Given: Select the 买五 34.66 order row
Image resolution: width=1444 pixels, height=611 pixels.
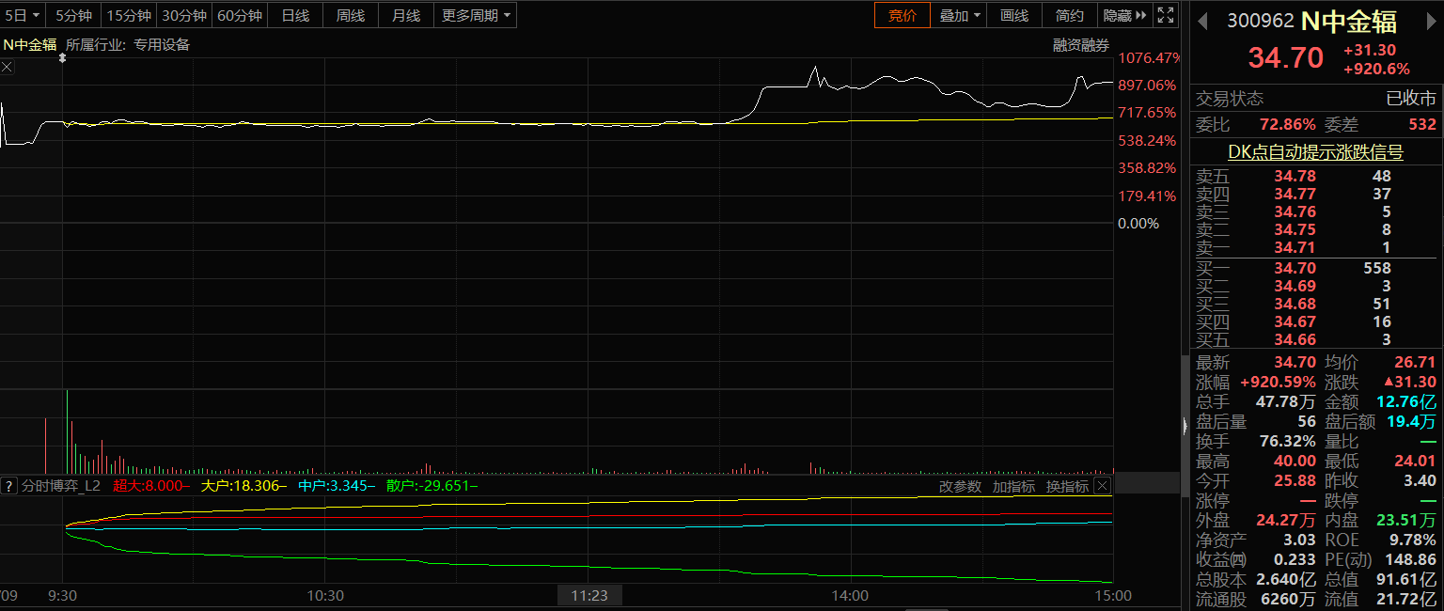Looking at the screenshot, I should tap(1315, 339).
